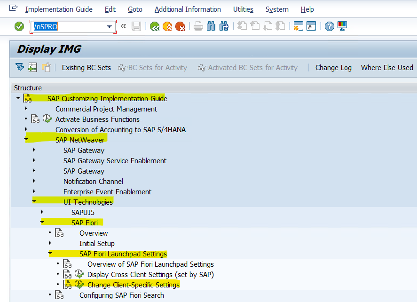The width and height of the screenshot is (417, 302).
Task: Click the green Back arrow icon
Action: point(154,26)
